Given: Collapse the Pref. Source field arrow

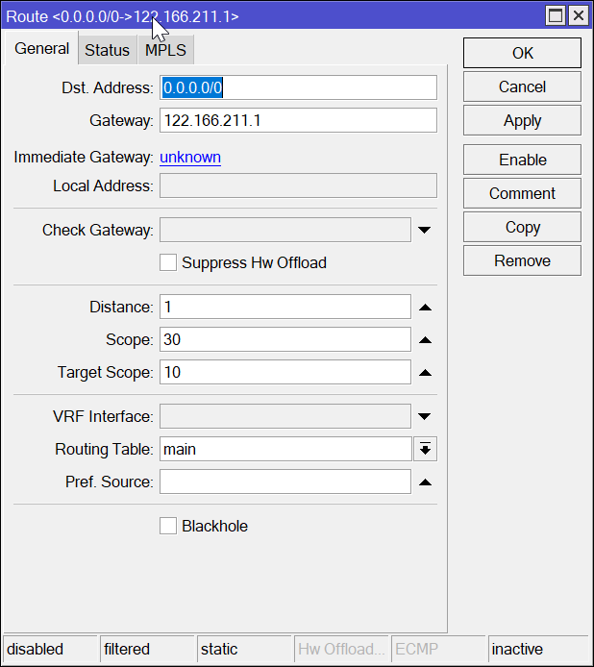Looking at the screenshot, I should click(424, 482).
